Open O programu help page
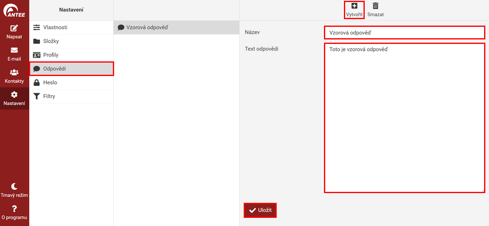The width and height of the screenshot is (489, 226). [x=14, y=212]
